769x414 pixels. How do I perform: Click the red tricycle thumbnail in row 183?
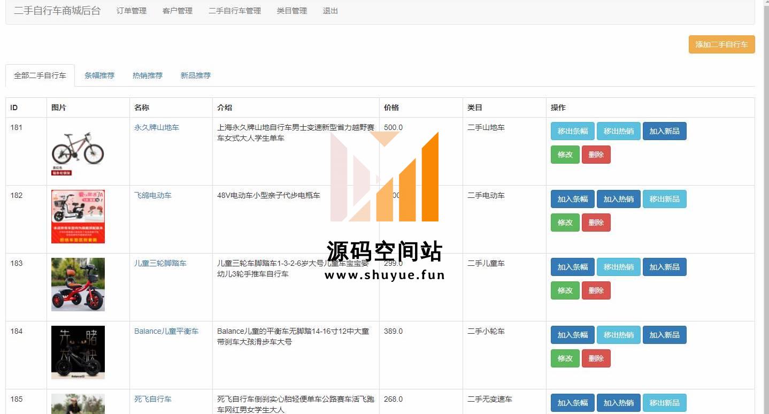[78, 285]
